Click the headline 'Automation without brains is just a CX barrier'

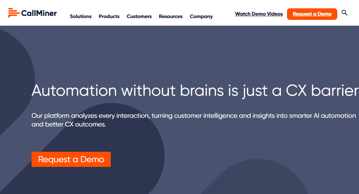tap(195, 91)
